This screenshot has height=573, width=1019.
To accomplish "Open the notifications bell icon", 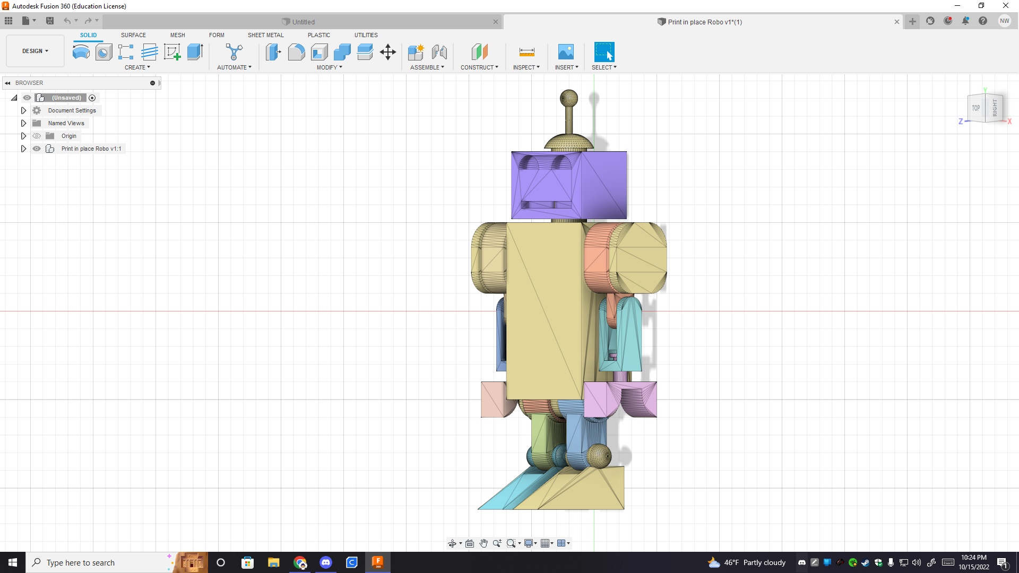I will [x=965, y=21].
